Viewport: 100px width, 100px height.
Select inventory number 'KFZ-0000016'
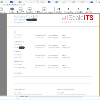pos(39,38)
